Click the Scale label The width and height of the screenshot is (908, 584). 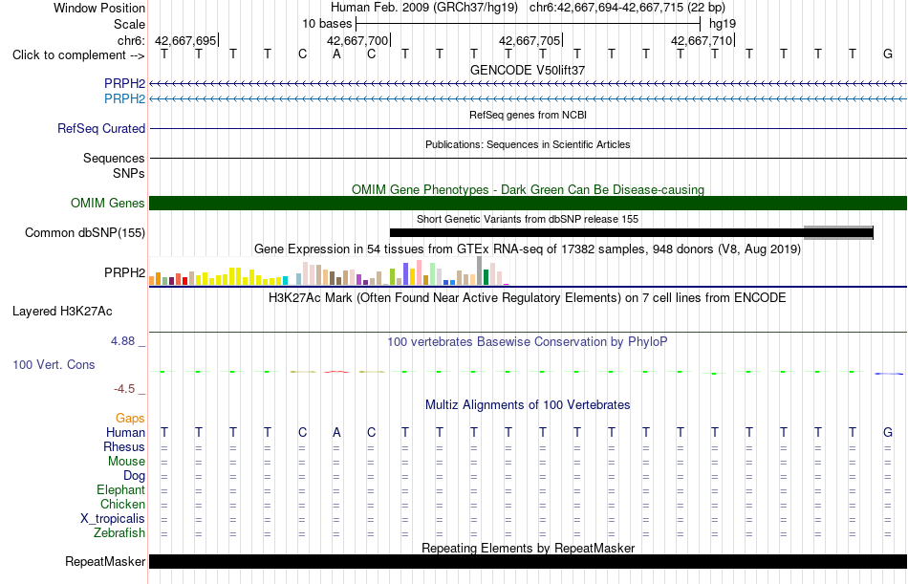[x=129, y=24]
